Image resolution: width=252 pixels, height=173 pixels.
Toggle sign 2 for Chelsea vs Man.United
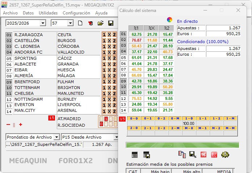[x=114, y=93]
